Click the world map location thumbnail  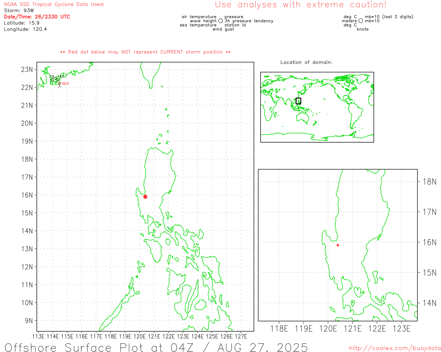pos(317,107)
